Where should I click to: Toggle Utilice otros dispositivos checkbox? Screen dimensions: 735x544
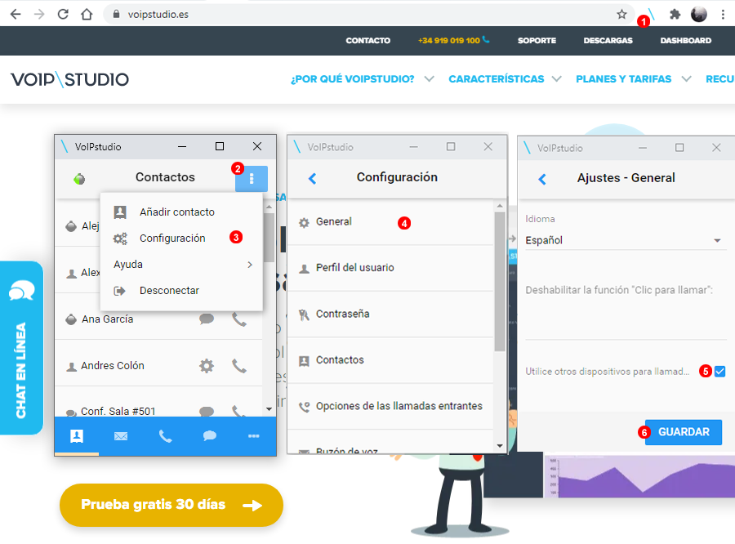point(720,372)
